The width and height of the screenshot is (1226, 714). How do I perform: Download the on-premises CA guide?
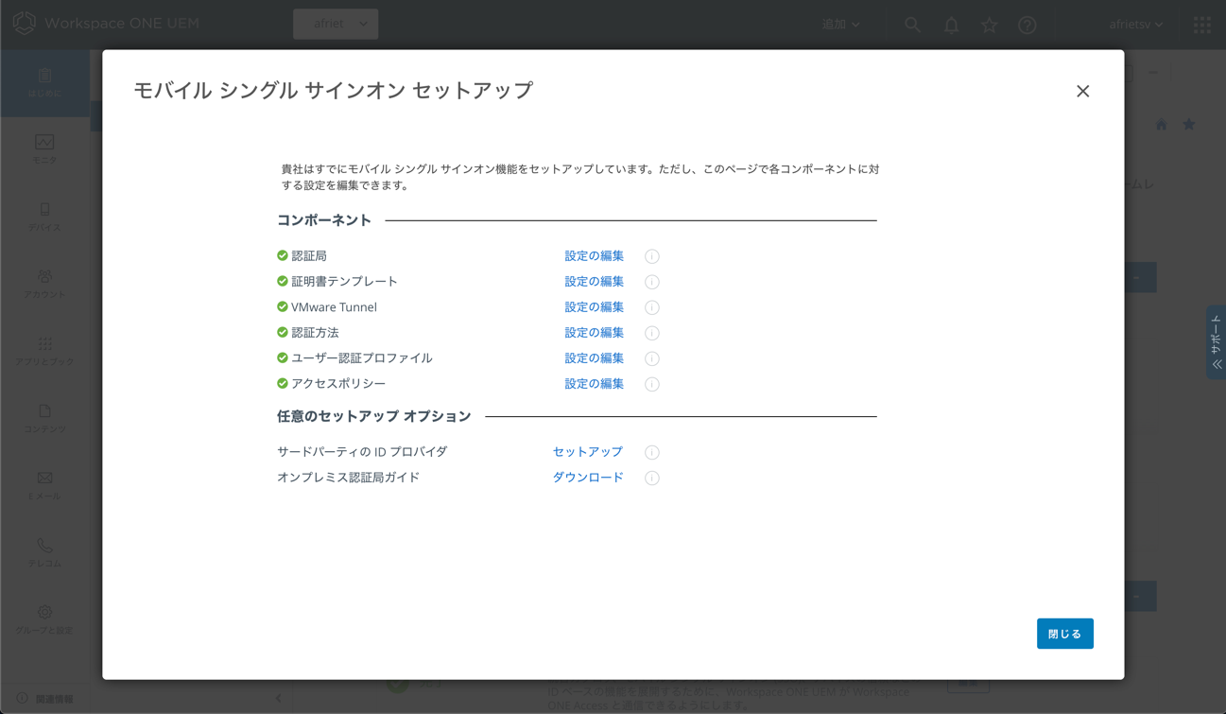587,478
